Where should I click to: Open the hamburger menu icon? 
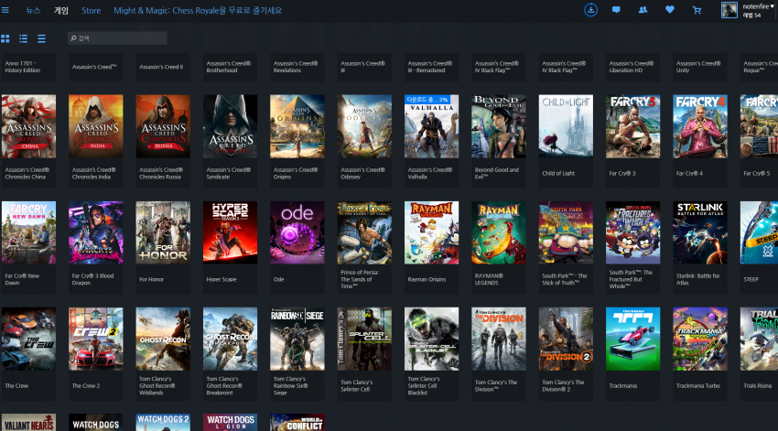5,10
